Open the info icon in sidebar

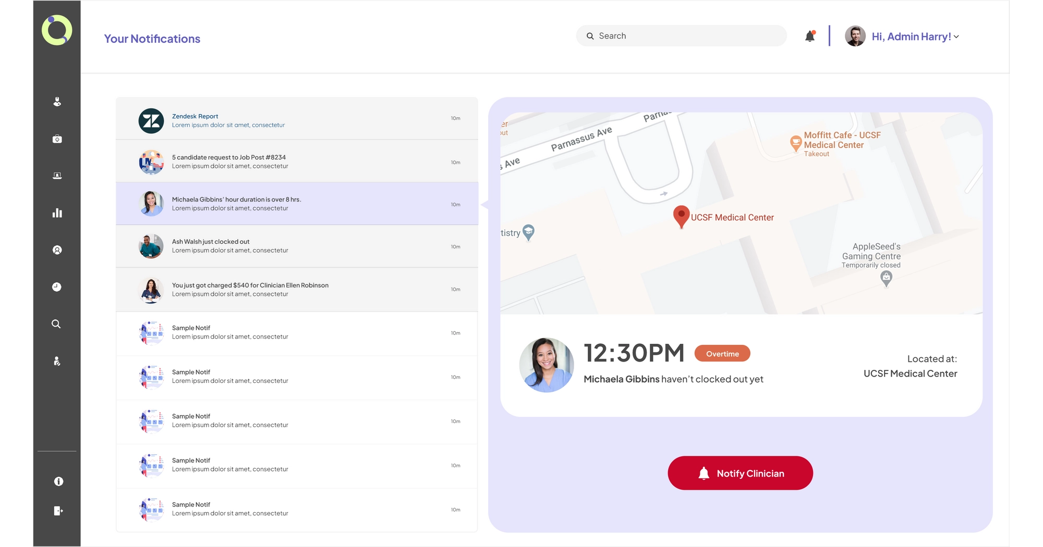coord(58,481)
